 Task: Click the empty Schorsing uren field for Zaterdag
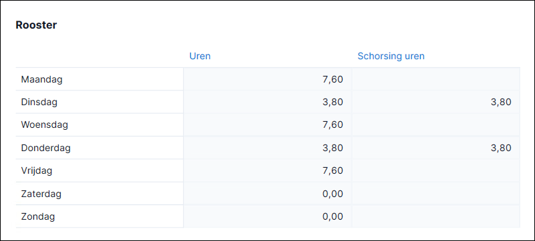435,194
